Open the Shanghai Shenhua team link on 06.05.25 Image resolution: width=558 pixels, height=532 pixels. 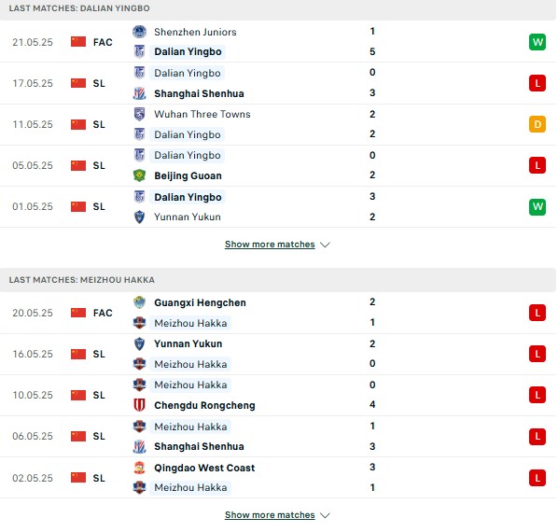[x=199, y=446]
